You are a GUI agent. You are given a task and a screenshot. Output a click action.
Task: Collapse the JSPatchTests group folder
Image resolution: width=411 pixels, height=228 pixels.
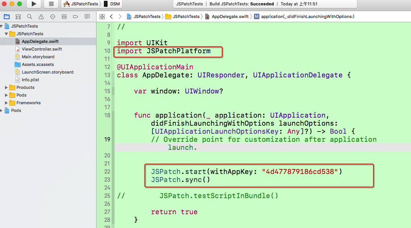point(6,34)
